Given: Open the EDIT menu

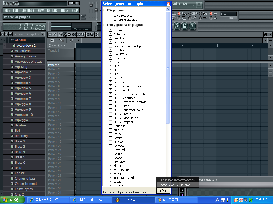Looking at the screenshot, I should (x=16, y=10).
